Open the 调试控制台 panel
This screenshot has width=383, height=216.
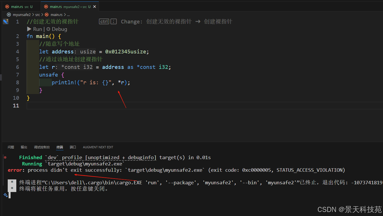[42, 147]
